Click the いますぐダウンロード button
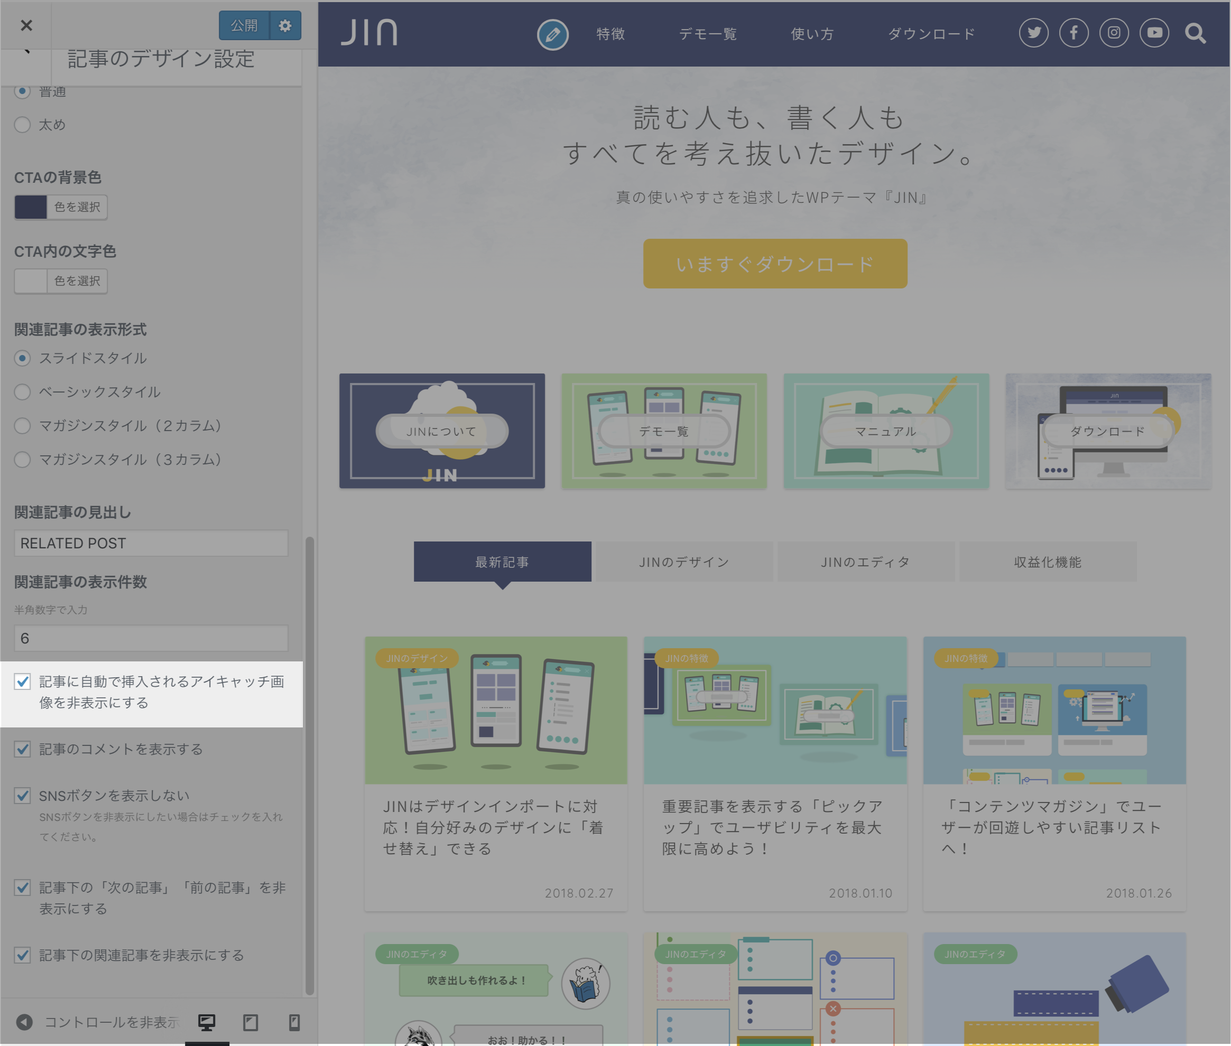The width and height of the screenshot is (1231, 1046). point(775,264)
